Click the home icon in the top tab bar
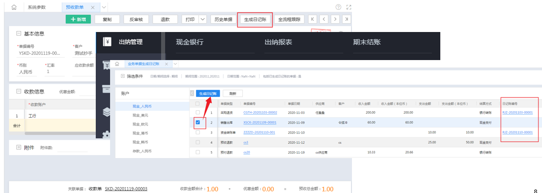Image resolution: width=542 pixels, height=193 pixels. coord(14,7)
